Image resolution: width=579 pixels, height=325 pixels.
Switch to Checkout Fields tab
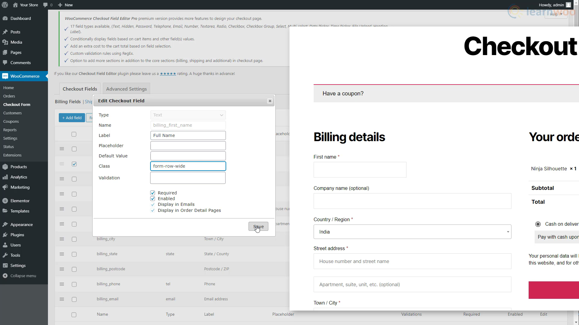click(x=80, y=88)
